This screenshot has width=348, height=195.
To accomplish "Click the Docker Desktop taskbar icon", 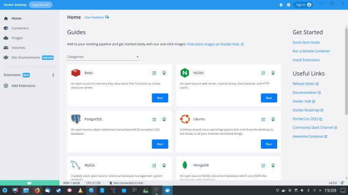I will (167, 190).
